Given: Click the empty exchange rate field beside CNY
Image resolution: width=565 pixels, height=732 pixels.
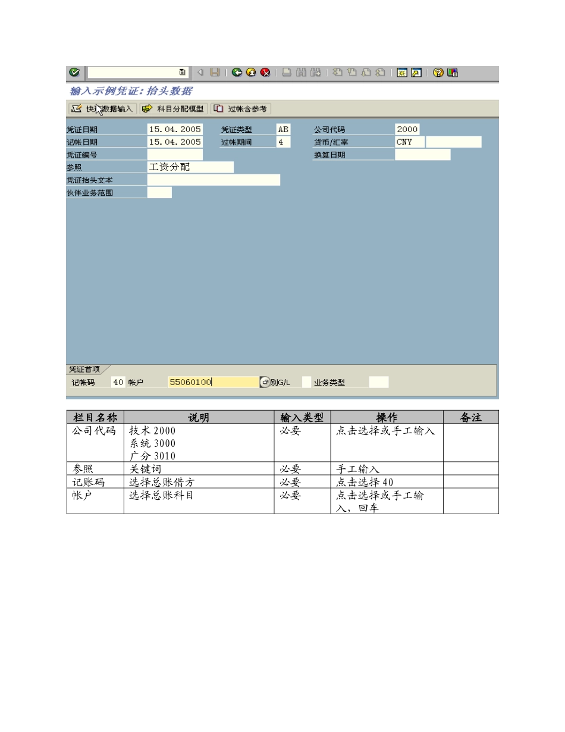Looking at the screenshot, I should click(x=454, y=142).
